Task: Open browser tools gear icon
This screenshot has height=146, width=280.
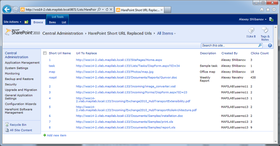Action: (x=274, y=10)
